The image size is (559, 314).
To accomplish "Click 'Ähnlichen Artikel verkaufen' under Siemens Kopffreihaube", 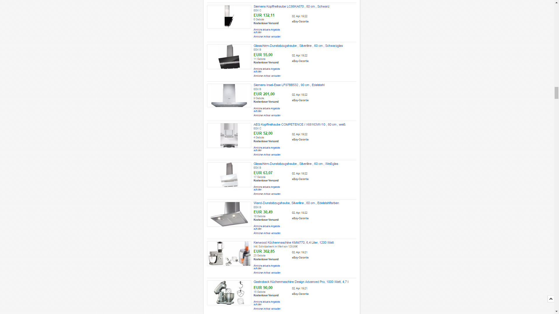I will click(267, 37).
